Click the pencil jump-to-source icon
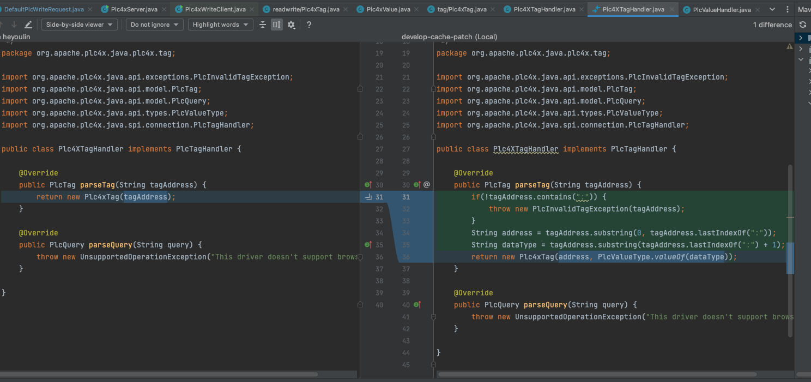Image resolution: width=811 pixels, height=382 pixels. click(x=28, y=25)
